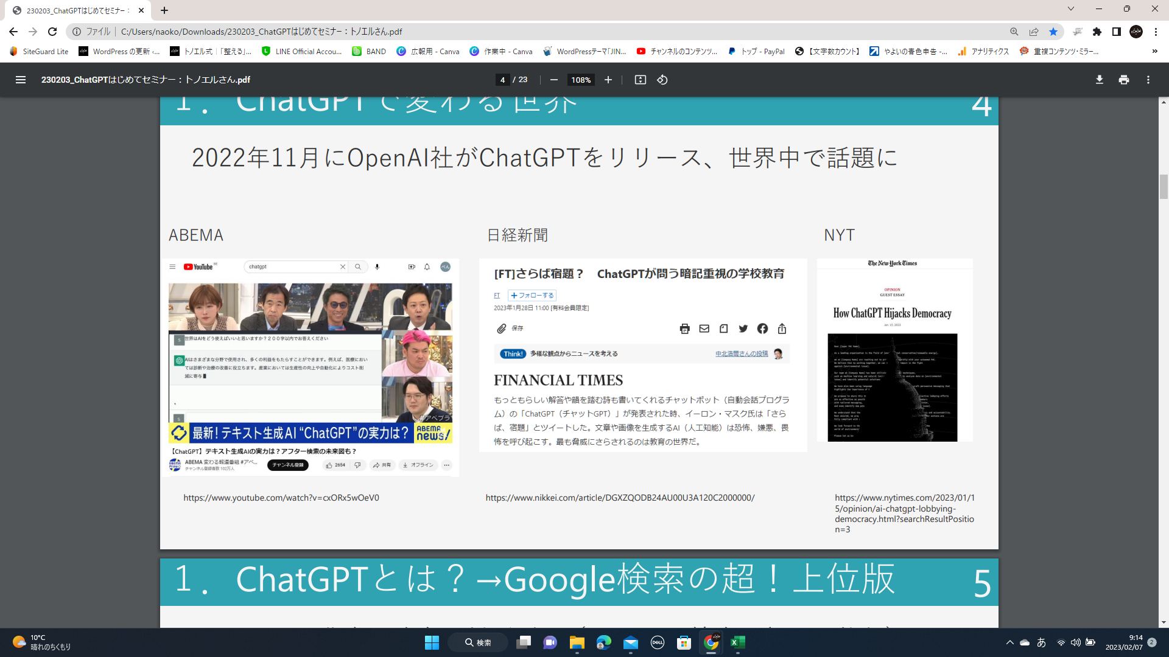Click the PDF vertical scrollbar thumb
1169x657 pixels.
click(x=1164, y=186)
